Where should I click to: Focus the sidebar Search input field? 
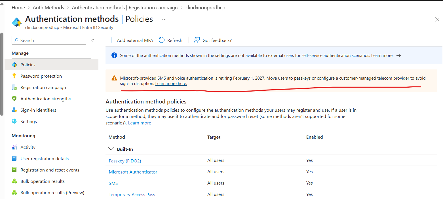[x=49, y=40]
